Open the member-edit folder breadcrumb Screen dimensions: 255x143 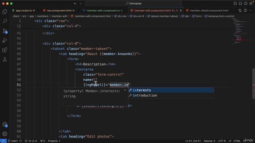pos(59,16)
